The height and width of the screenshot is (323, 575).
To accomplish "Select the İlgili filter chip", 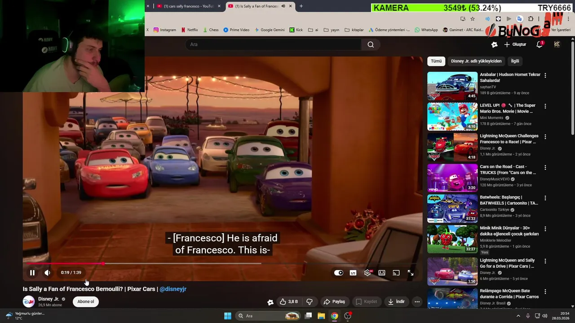I will pyautogui.click(x=515, y=61).
